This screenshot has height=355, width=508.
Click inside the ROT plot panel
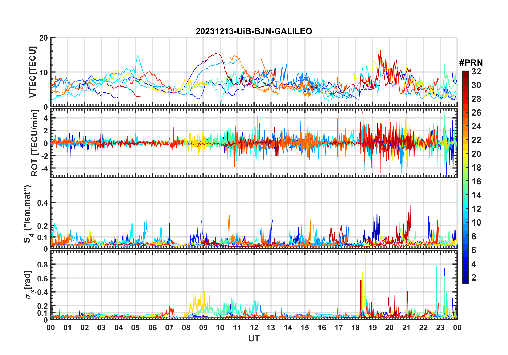click(254, 143)
